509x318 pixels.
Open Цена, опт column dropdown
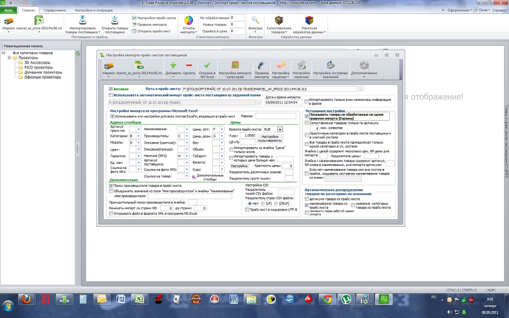tap(222, 129)
